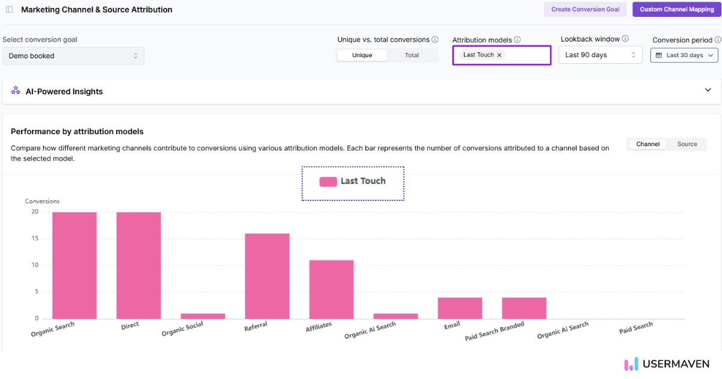Click the info icon next to Unique vs. total conversions
The width and height of the screenshot is (722, 379).
pyautogui.click(x=436, y=39)
